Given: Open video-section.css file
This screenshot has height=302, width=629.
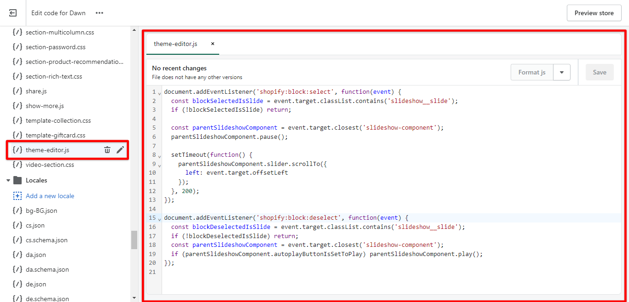Looking at the screenshot, I should 50,165.
